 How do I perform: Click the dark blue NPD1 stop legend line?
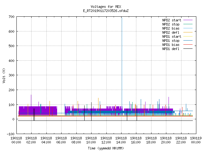(188, 41)
